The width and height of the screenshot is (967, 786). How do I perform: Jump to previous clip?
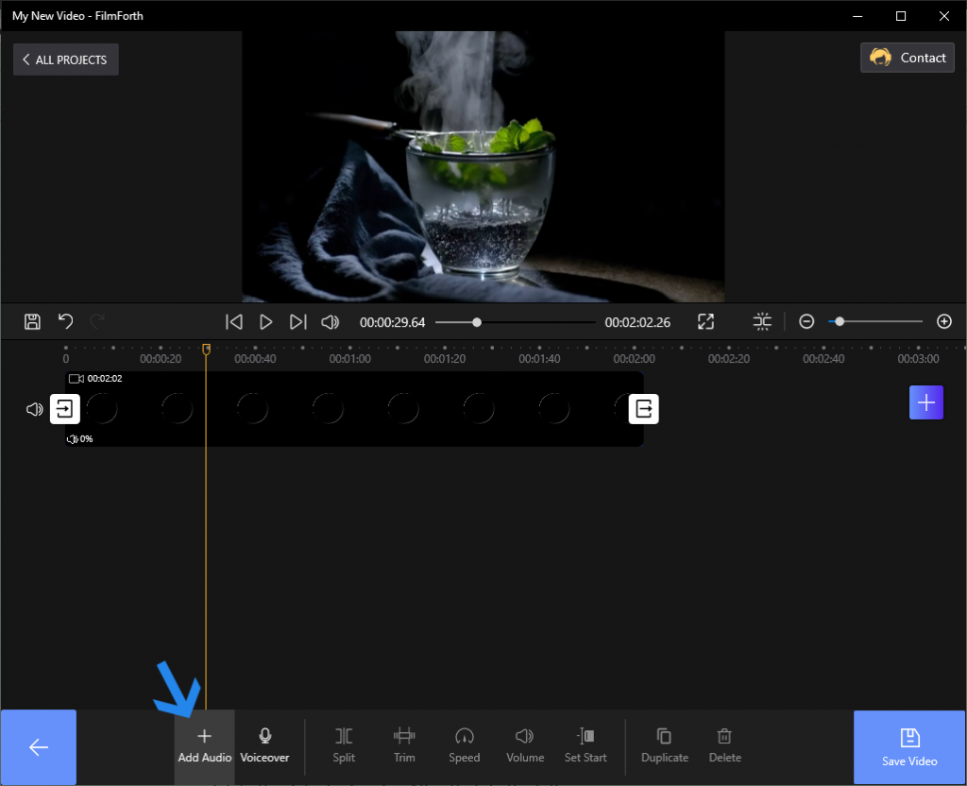click(234, 322)
